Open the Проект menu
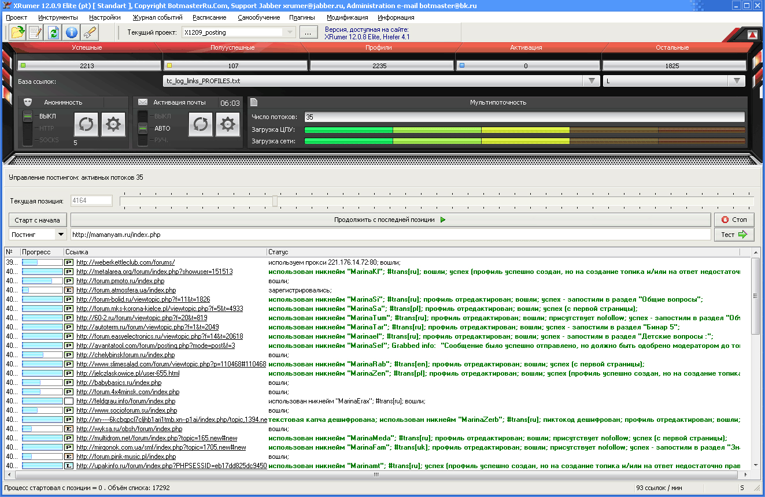 tap(16, 17)
